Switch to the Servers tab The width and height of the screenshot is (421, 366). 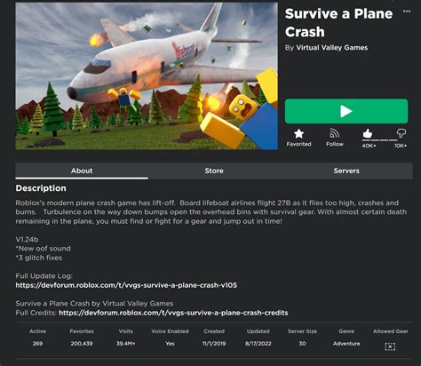[346, 171]
